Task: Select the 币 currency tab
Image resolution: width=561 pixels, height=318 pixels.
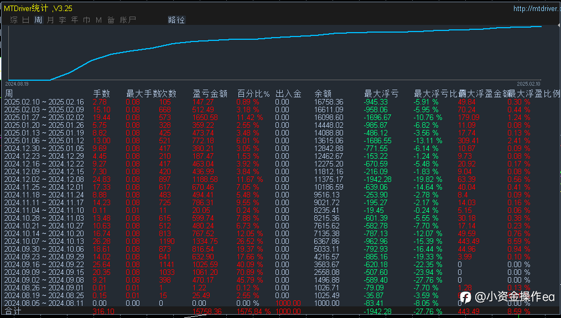Action: click(x=87, y=20)
